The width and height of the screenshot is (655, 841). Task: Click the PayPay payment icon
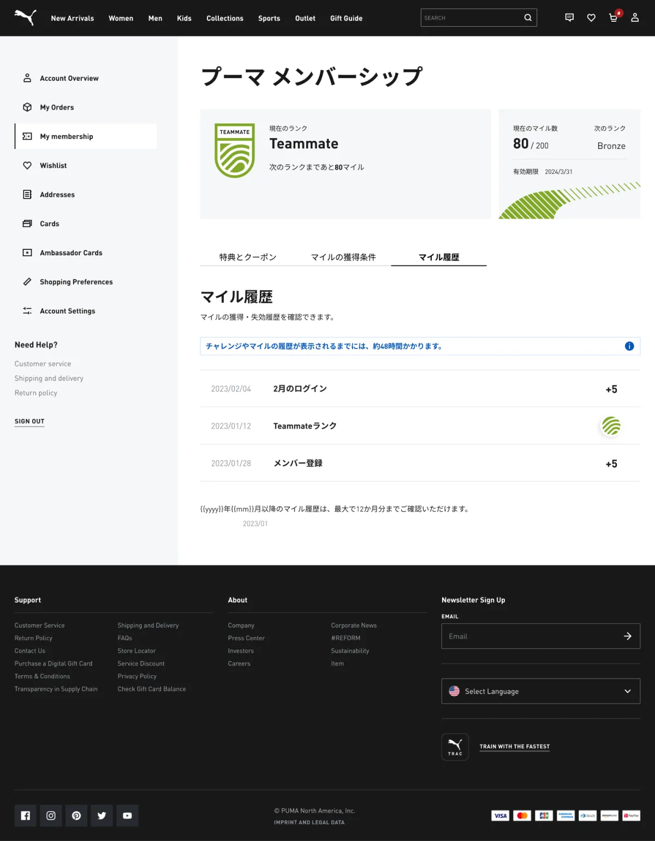632,816
